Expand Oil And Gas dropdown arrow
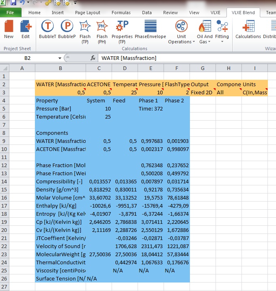The height and width of the screenshot is (291, 276). point(209,42)
